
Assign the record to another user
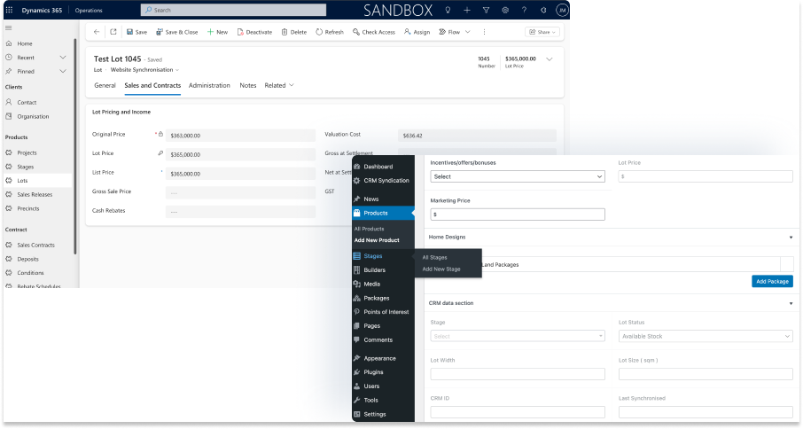click(x=417, y=32)
